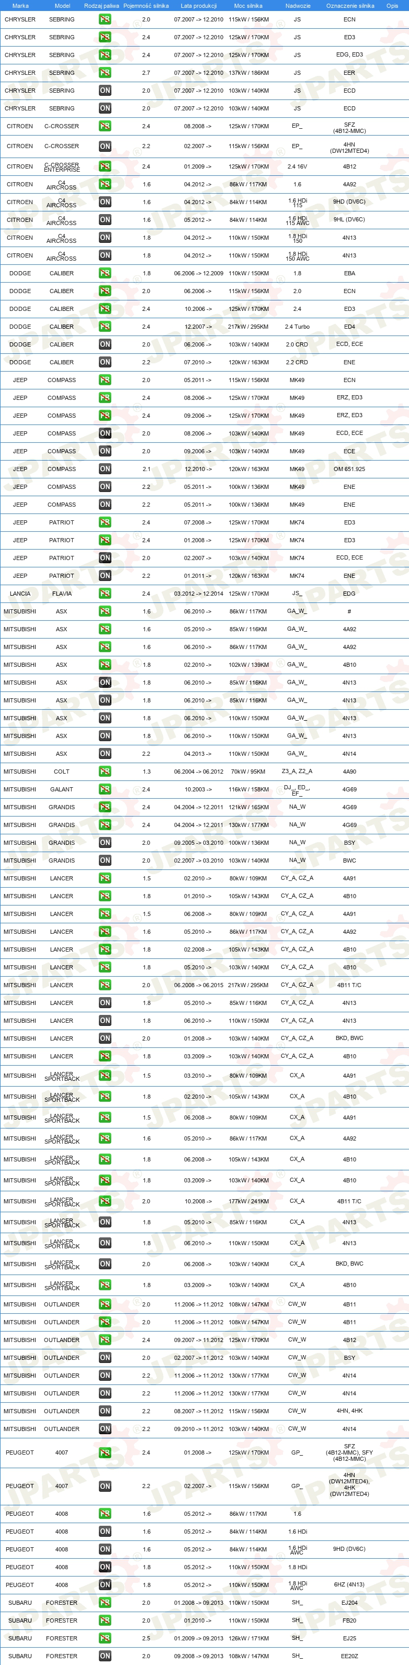Click petrol icon in Jeep Compass ECN row
This screenshot has height=1665, width=409.
105,380
